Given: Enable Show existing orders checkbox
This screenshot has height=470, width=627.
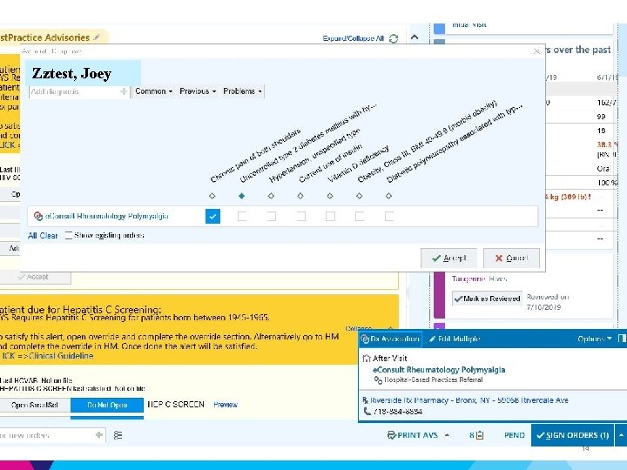Looking at the screenshot, I should coord(69,235).
